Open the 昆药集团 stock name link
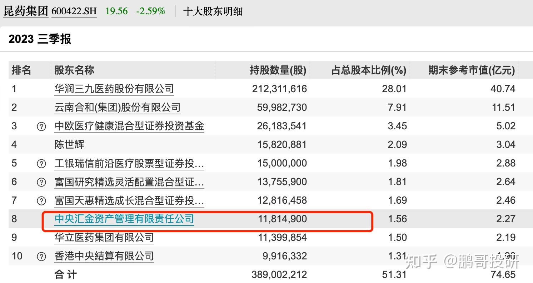The image size is (533, 283). coord(26,11)
